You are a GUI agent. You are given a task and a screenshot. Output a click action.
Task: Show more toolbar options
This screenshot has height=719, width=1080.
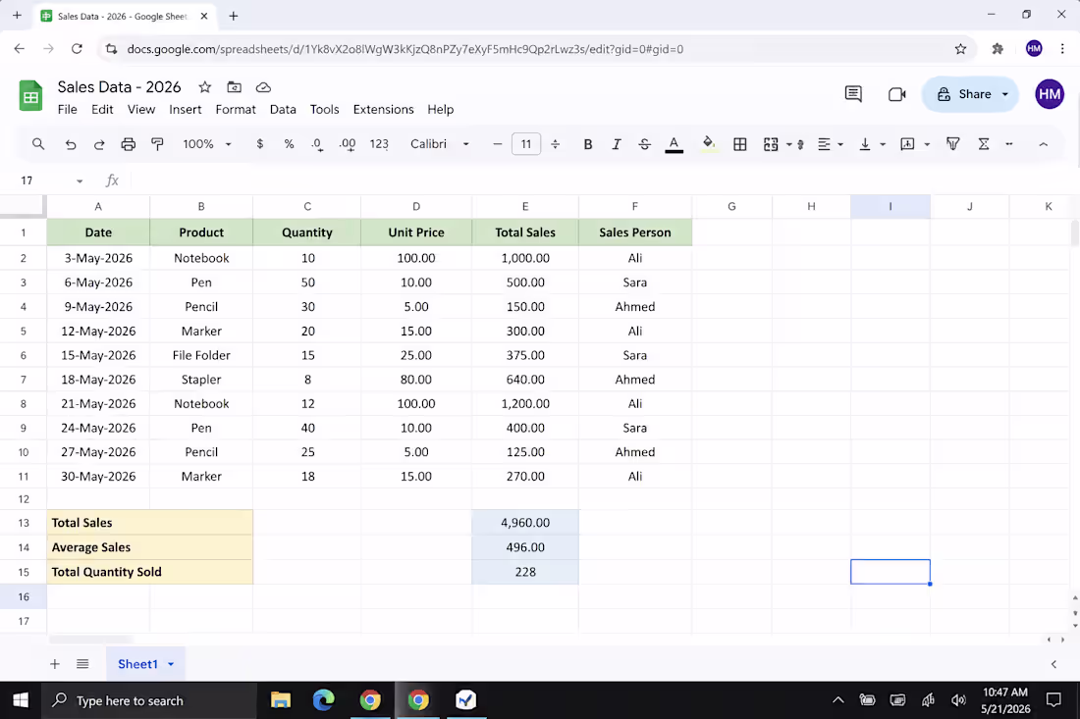[x=1009, y=144]
